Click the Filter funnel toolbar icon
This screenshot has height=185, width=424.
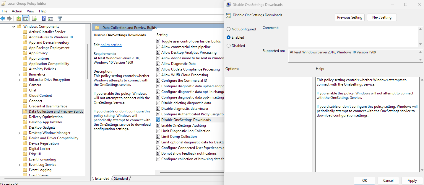(60, 18)
